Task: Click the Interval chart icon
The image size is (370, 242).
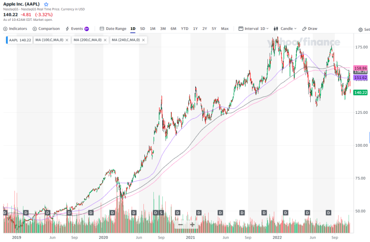Action: [x=241, y=29]
